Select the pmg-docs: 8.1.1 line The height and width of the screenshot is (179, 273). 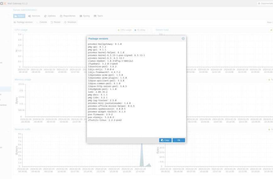tap(98, 95)
